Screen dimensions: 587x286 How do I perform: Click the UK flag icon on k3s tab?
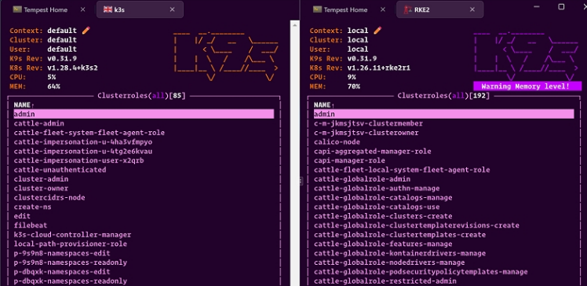[x=108, y=9]
